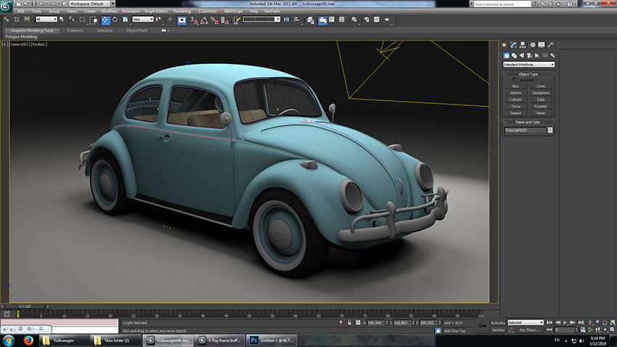The width and height of the screenshot is (617, 347).
Task: Select the Shapes category icon
Action: pyautogui.click(x=515, y=55)
